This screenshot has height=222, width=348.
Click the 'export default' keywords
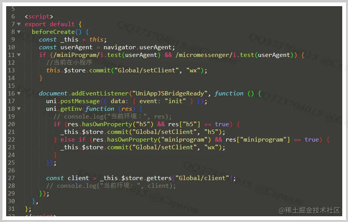[50, 24]
